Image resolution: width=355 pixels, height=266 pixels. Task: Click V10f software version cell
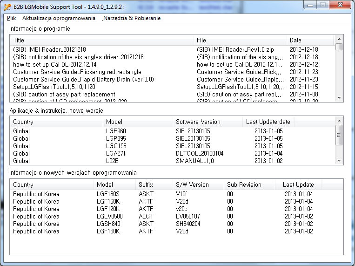click(x=181, y=194)
